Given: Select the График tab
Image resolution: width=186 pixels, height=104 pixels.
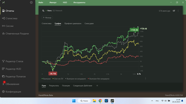Looking at the screenshot, I should pos(58,23).
